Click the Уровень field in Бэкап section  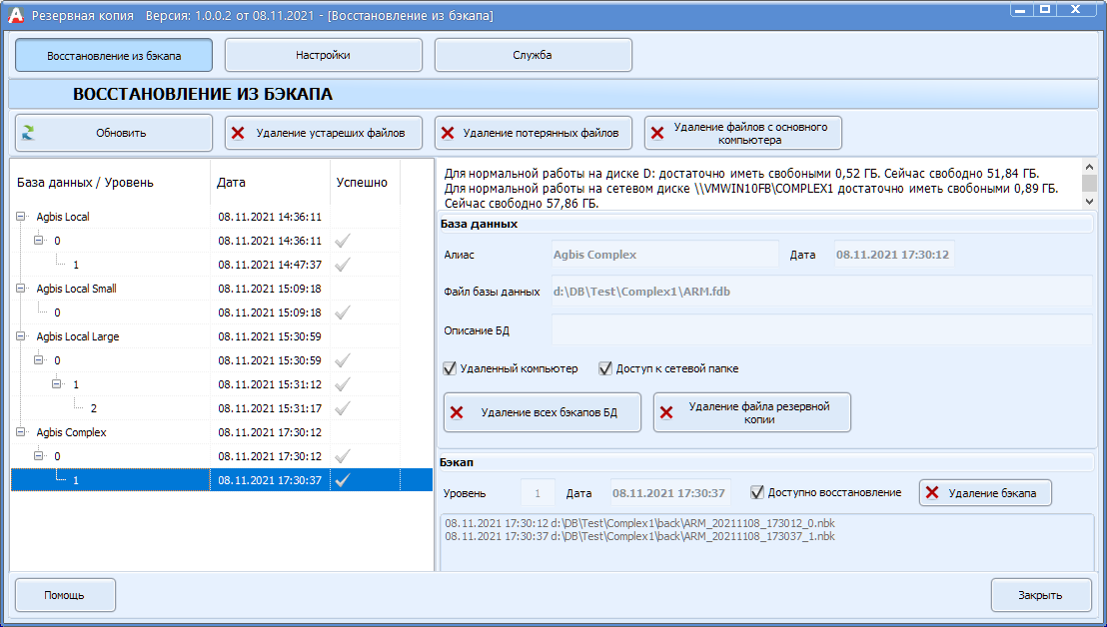click(538, 492)
